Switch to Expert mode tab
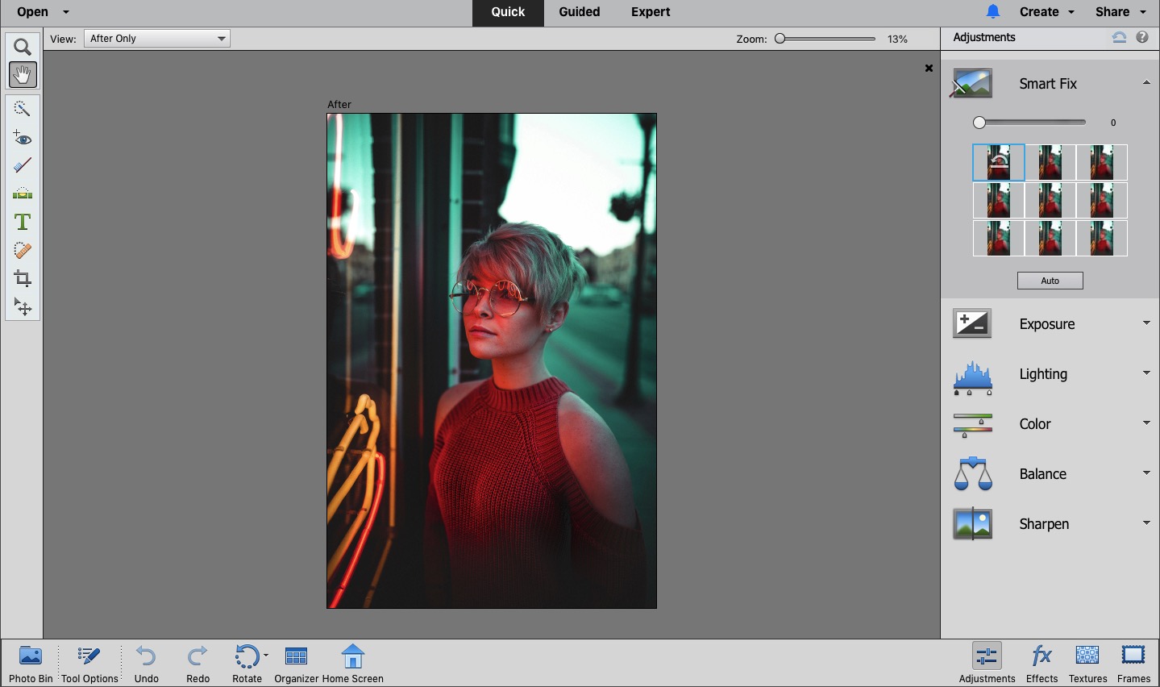The width and height of the screenshot is (1160, 687). [651, 12]
